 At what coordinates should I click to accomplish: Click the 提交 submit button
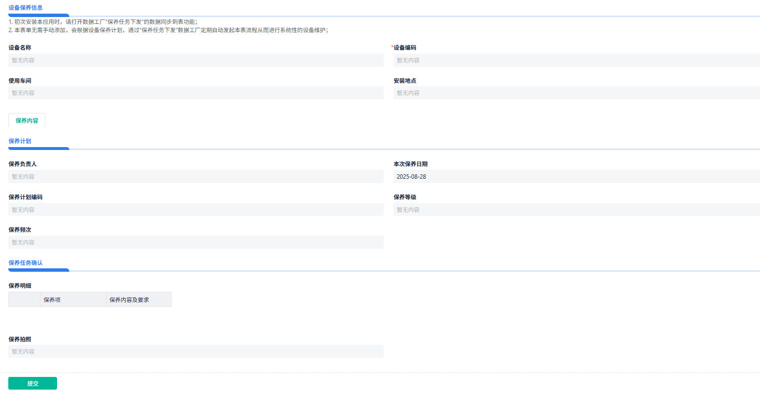[33, 383]
